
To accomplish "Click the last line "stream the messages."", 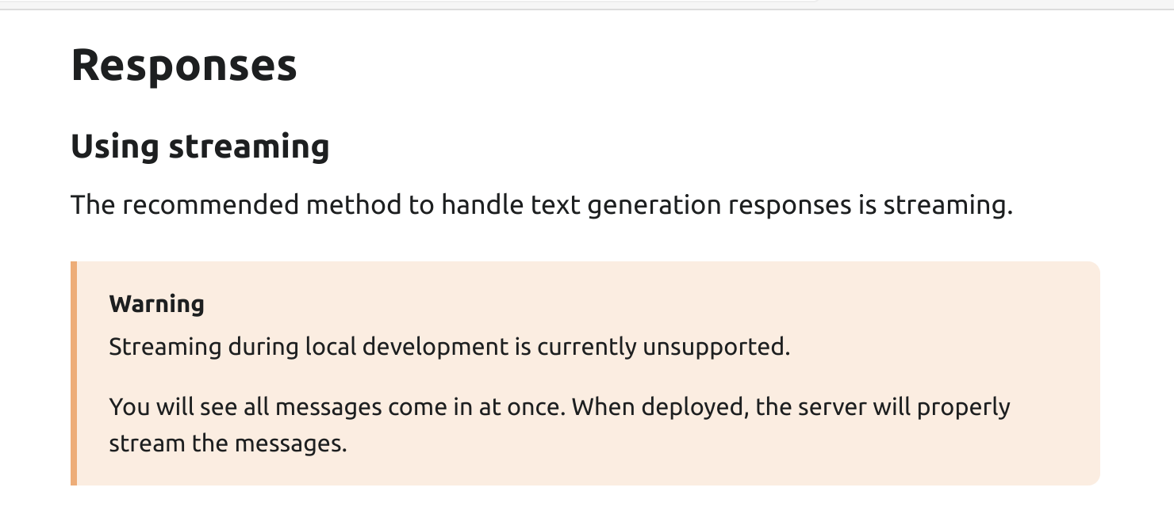I will pyautogui.click(x=228, y=444).
